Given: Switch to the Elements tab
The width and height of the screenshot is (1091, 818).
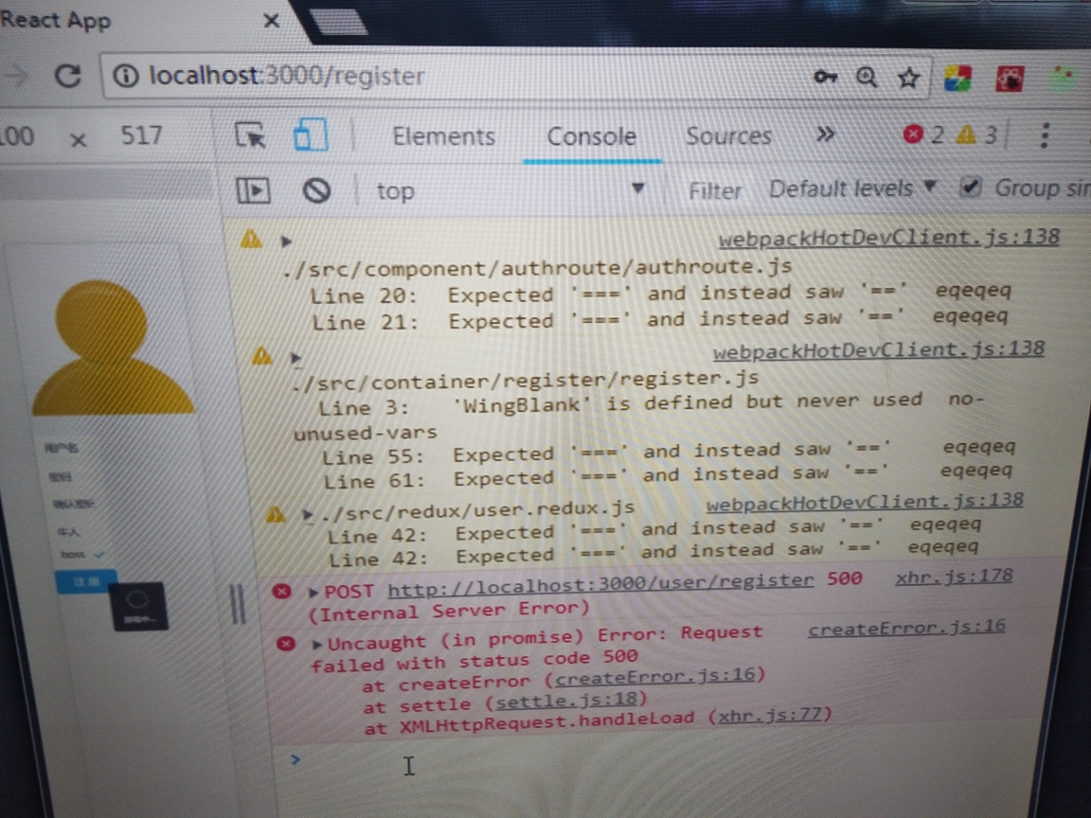Looking at the screenshot, I should pos(444,136).
